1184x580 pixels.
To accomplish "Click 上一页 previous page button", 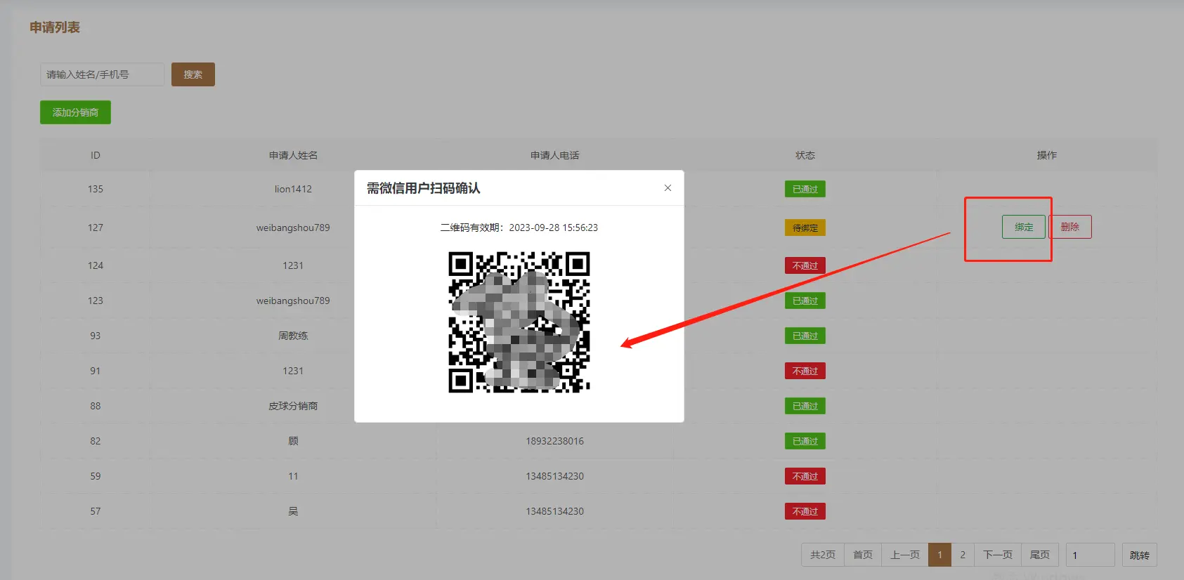I will [904, 555].
